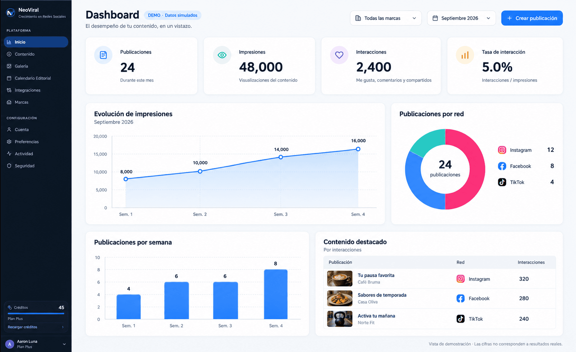576x352 pixels.
Task: Click the DEMO · Datos simulados badge
Action: 173,15
